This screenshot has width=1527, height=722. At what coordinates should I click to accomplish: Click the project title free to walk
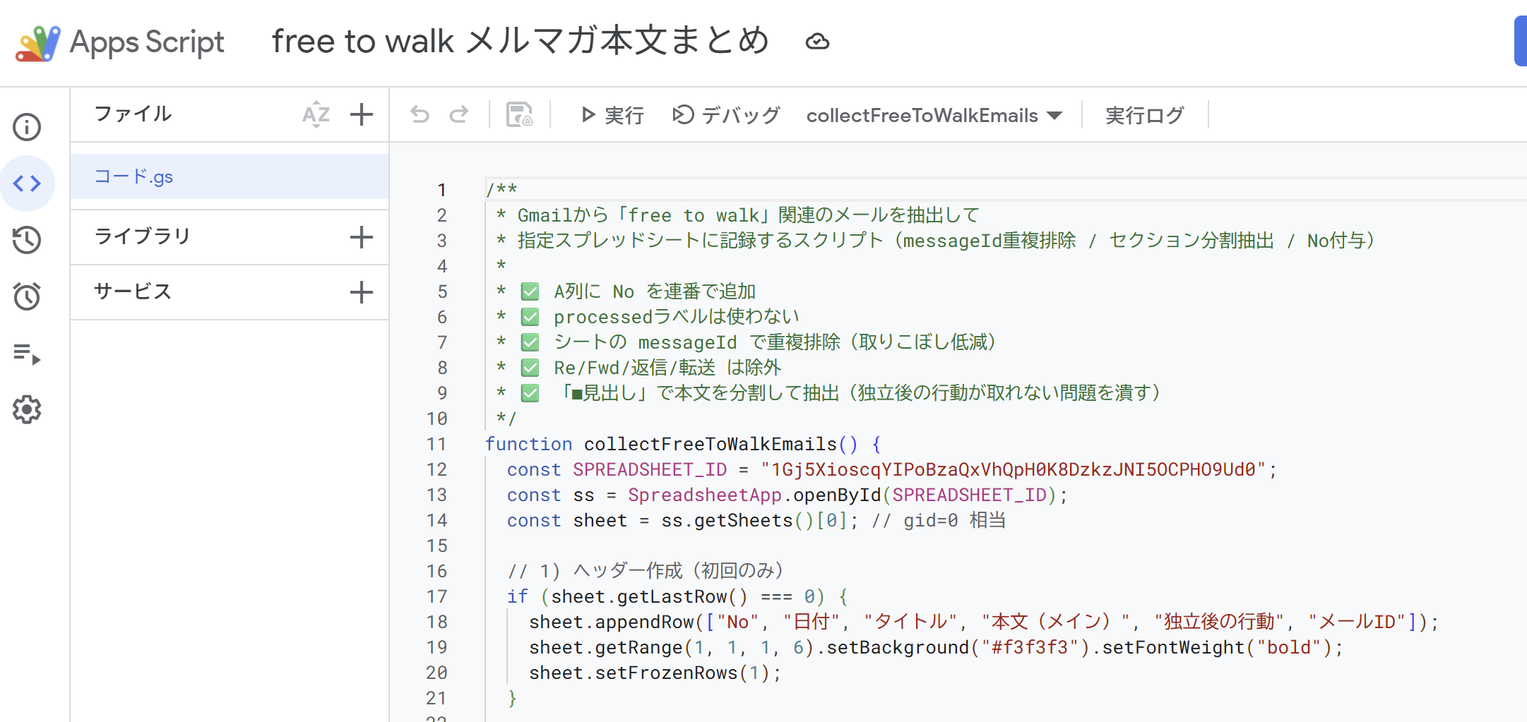[x=520, y=41]
